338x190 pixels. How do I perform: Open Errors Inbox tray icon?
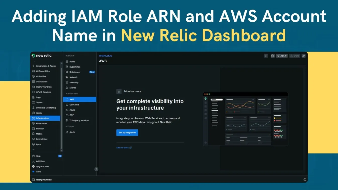[x=33, y=139]
